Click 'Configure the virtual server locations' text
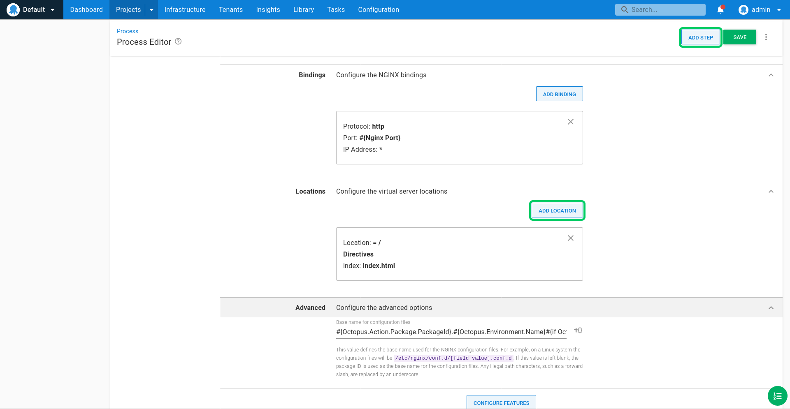Viewport: 790px width, 409px height. coord(391,192)
